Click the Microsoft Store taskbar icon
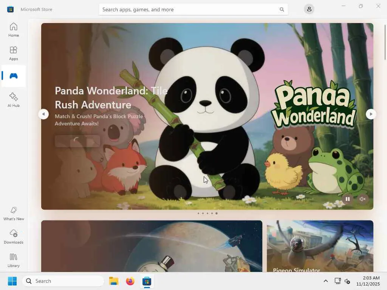The image size is (387, 290). (x=147, y=281)
